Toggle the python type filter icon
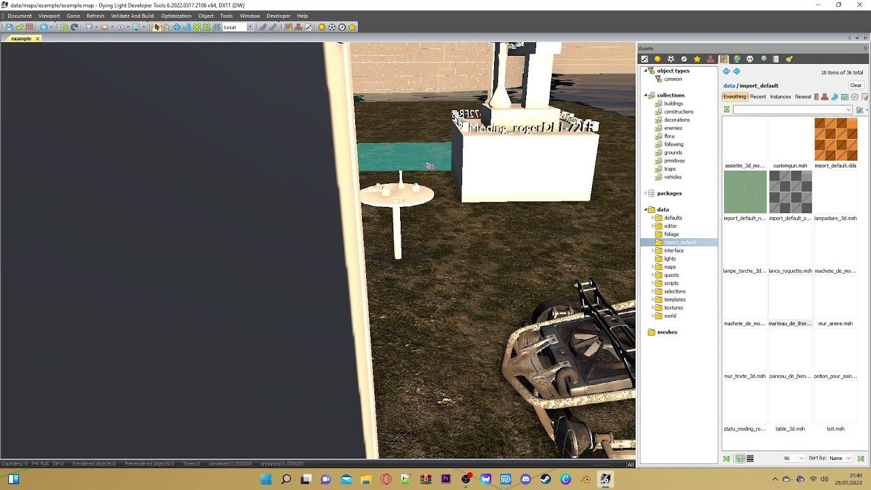This screenshot has width=871, height=490. [x=835, y=97]
